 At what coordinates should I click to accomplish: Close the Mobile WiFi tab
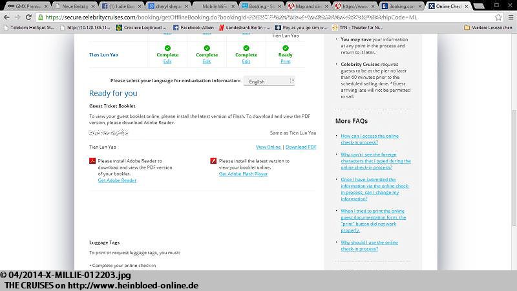[x=233, y=6]
